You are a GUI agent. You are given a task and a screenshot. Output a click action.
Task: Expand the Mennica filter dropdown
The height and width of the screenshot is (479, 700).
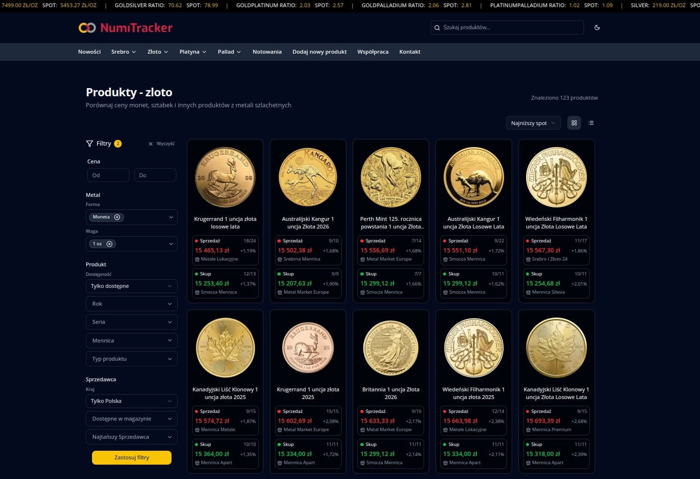pos(131,341)
